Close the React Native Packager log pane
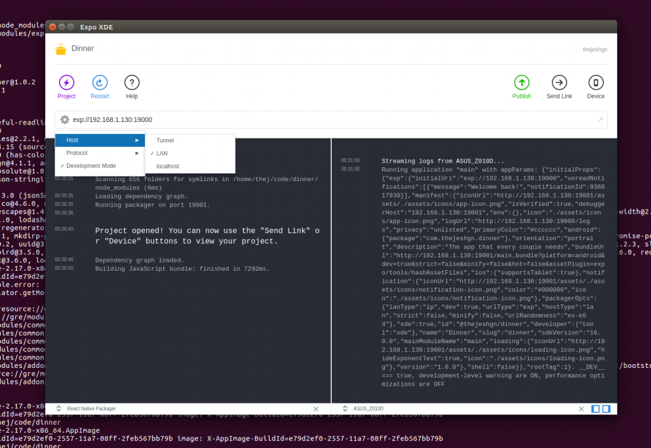 pos(315,409)
